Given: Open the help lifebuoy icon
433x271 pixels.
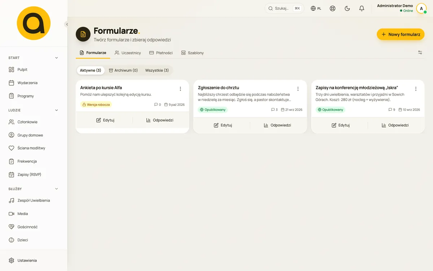Looking at the screenshot, I should (x=333, y=8).
